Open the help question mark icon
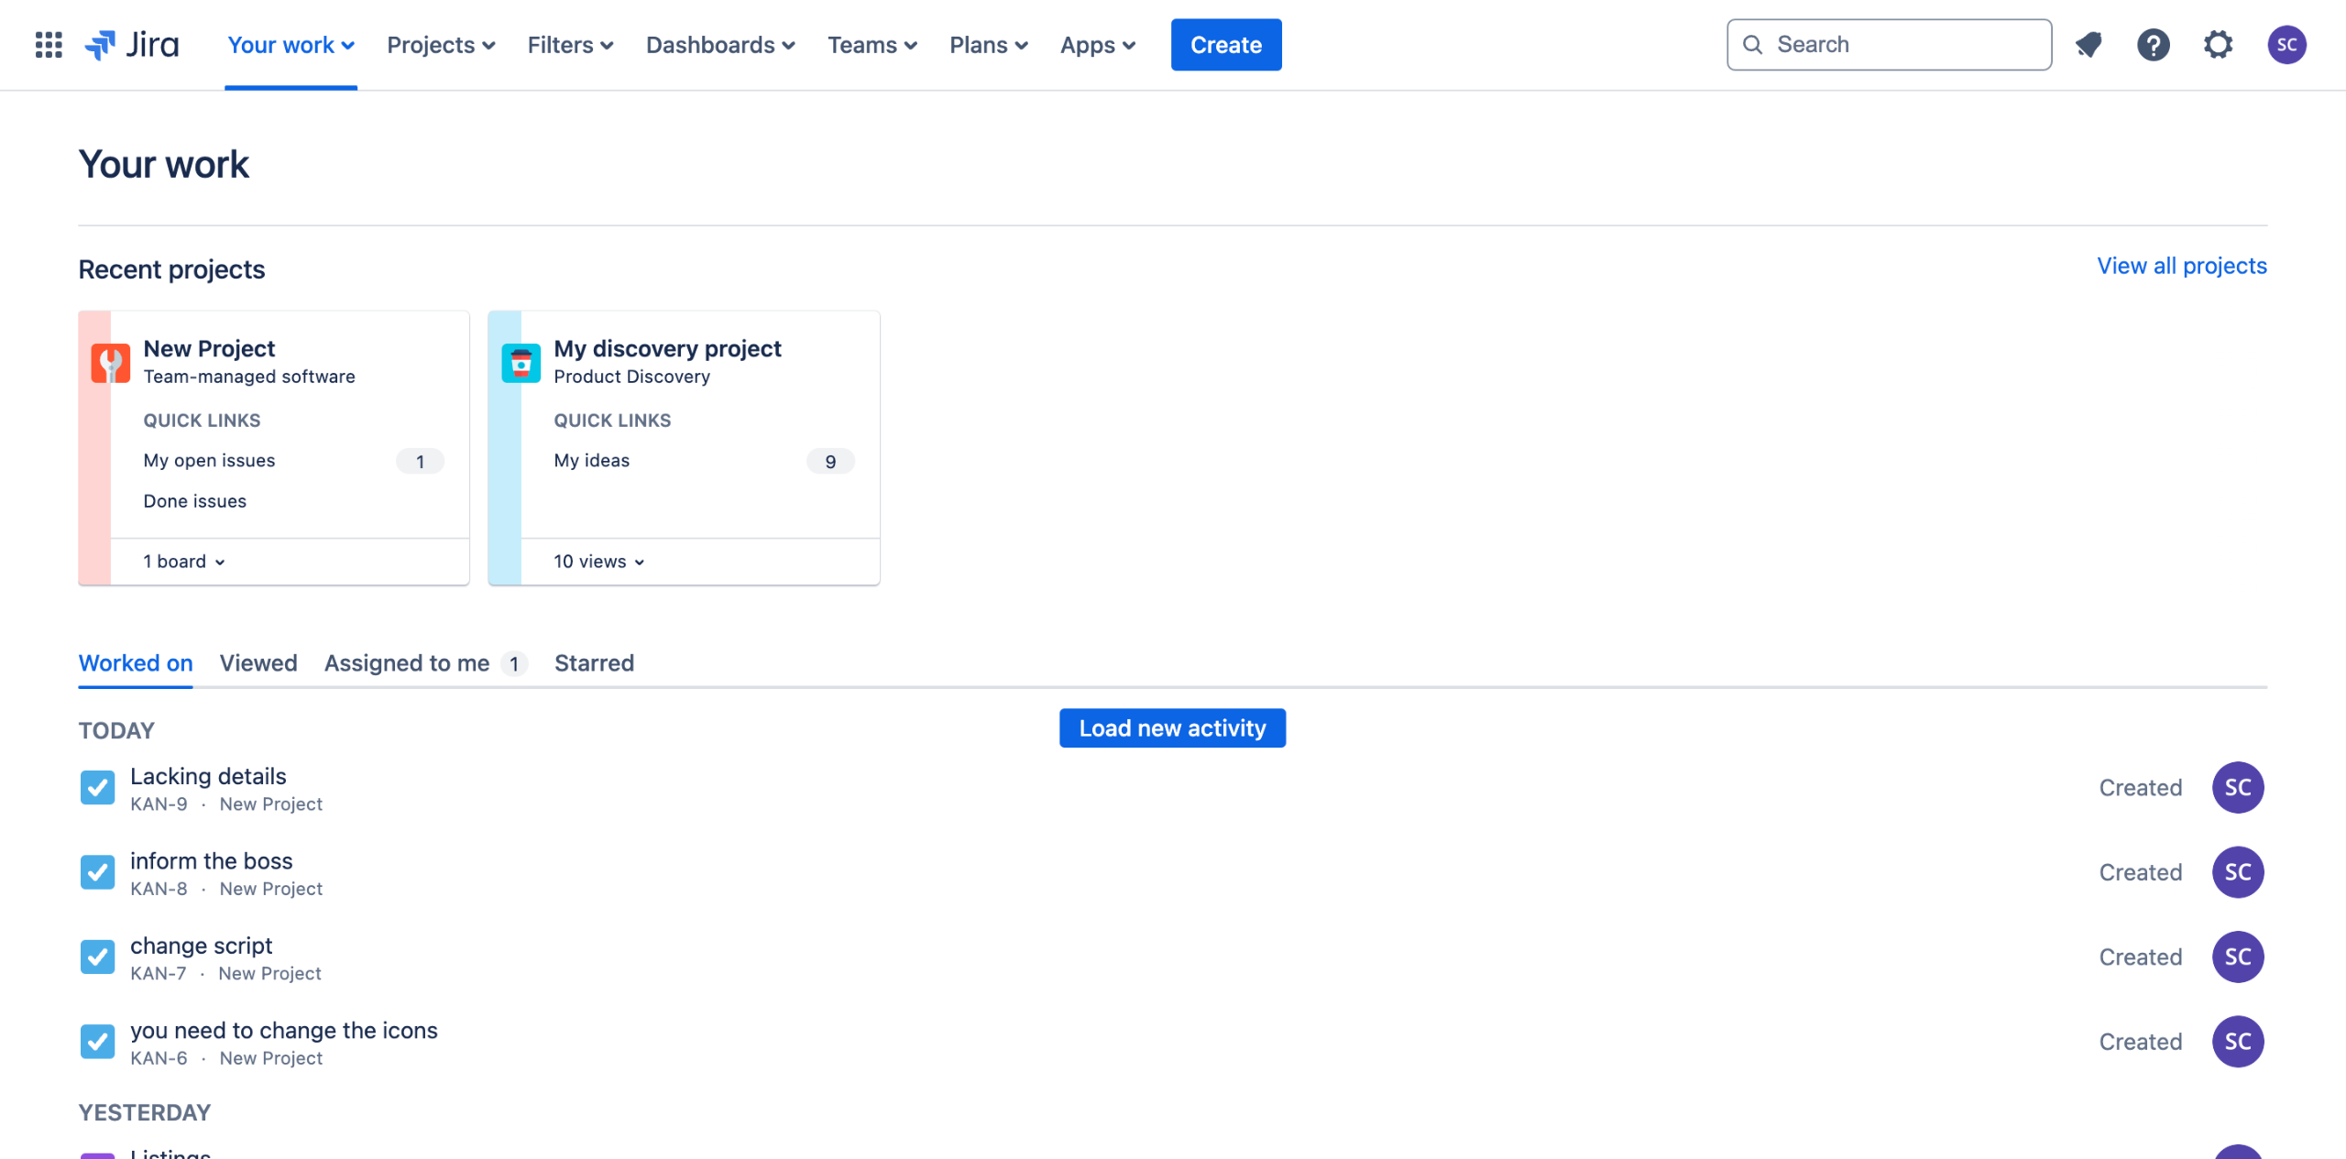The image size is (2346, 1159). (x=2153, y=44)
